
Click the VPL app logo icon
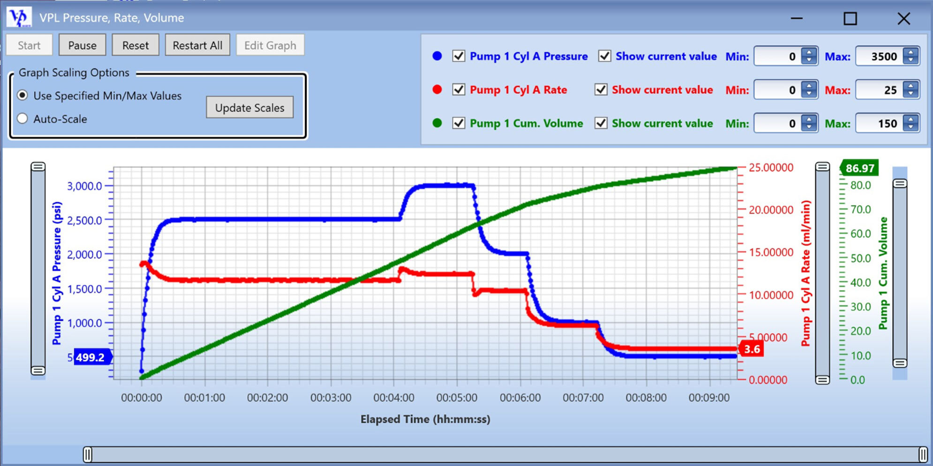[19, 17]
